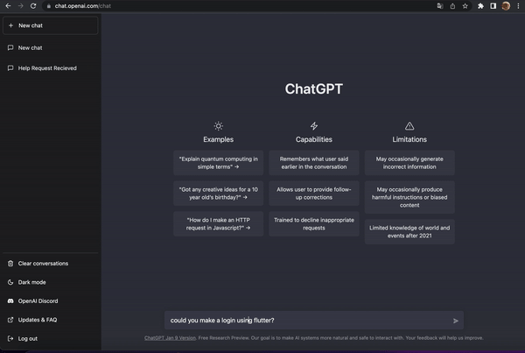Click 'May occasionally generate incorrect information' card
Image resolution: width=525 pixels, height=353 pixels.
pyautogui.click(x=409, y=163)
